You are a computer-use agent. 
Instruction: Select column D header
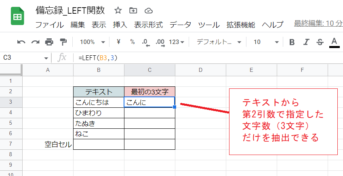tap(201, 70)
